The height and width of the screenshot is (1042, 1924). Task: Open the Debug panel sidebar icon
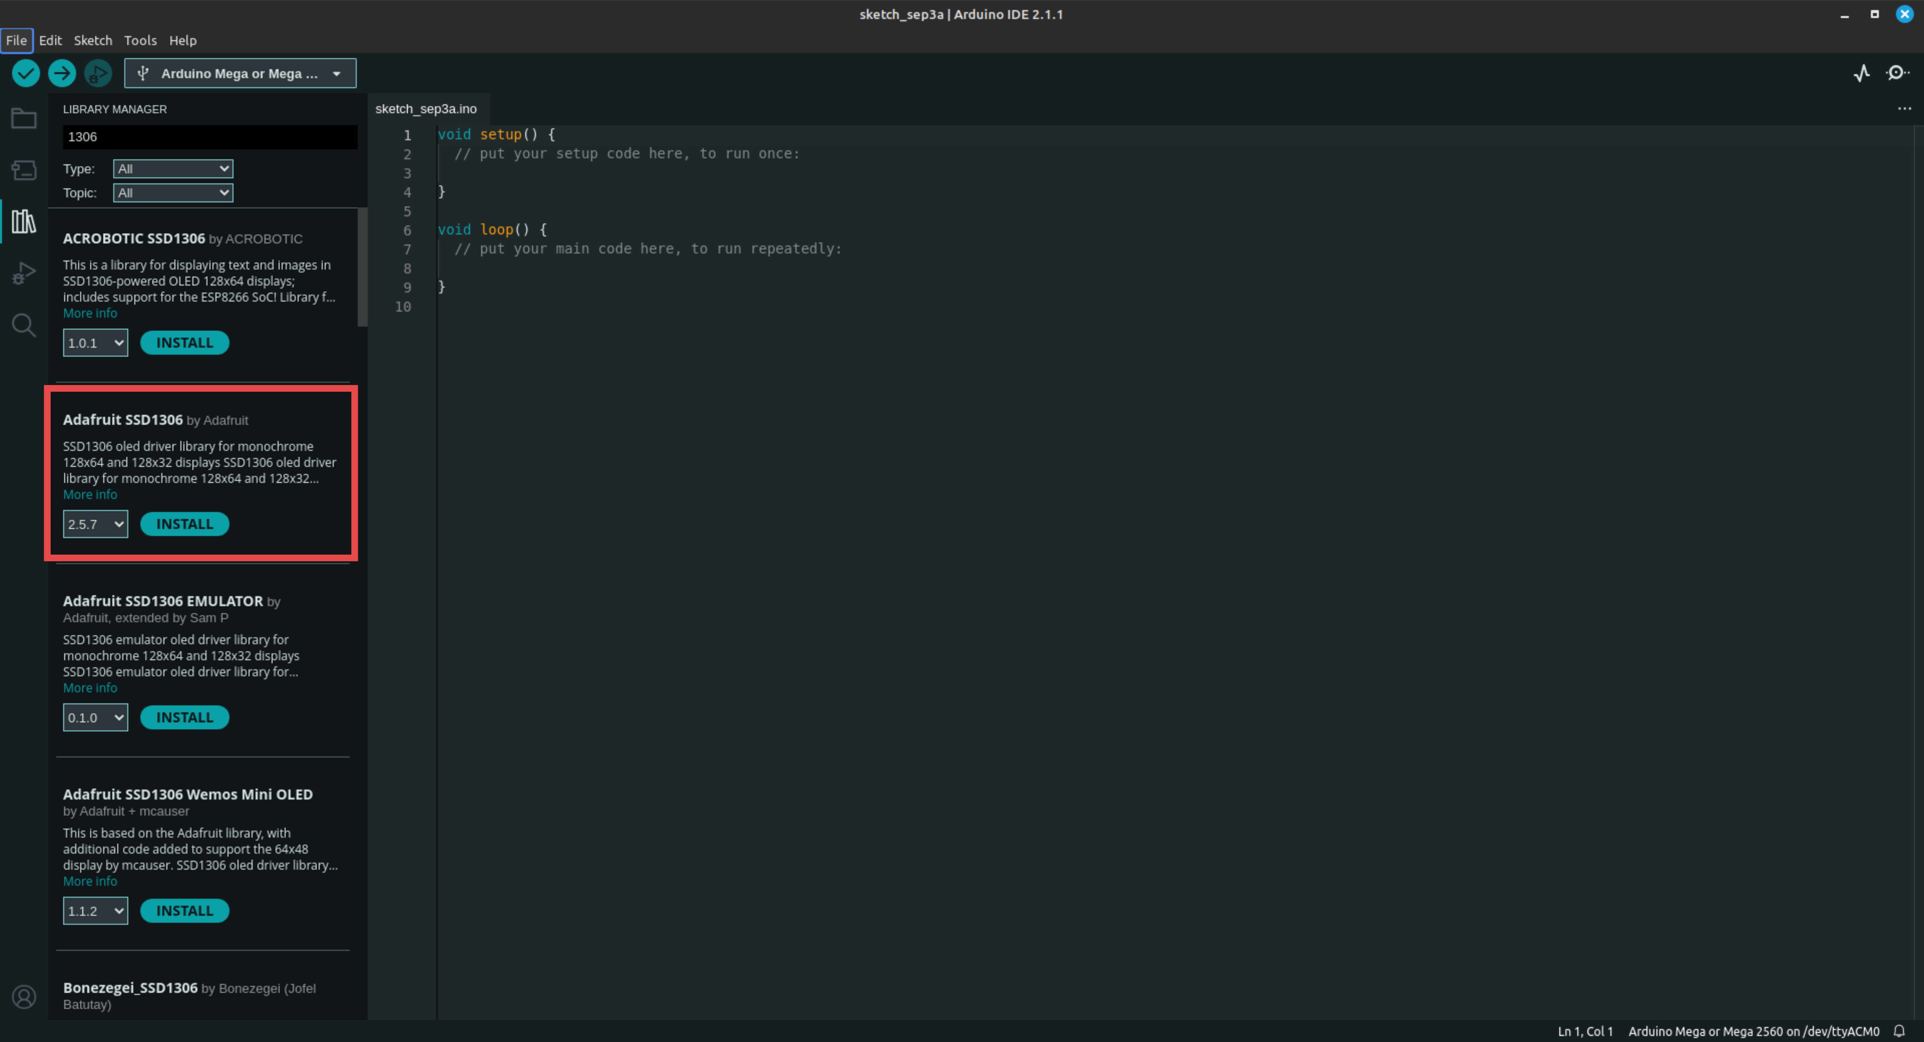(x=24, y=273)
